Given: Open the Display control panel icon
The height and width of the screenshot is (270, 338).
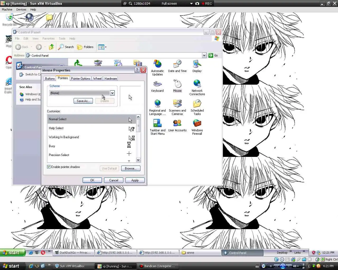Looking at the screenshot, I should click(197, 66).
